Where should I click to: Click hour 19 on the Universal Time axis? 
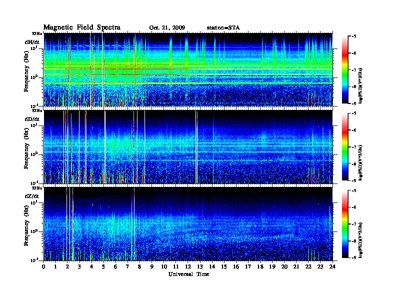coord(272,267)
